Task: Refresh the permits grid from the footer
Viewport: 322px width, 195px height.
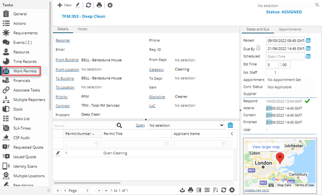Action: click(x=224, y=190)
